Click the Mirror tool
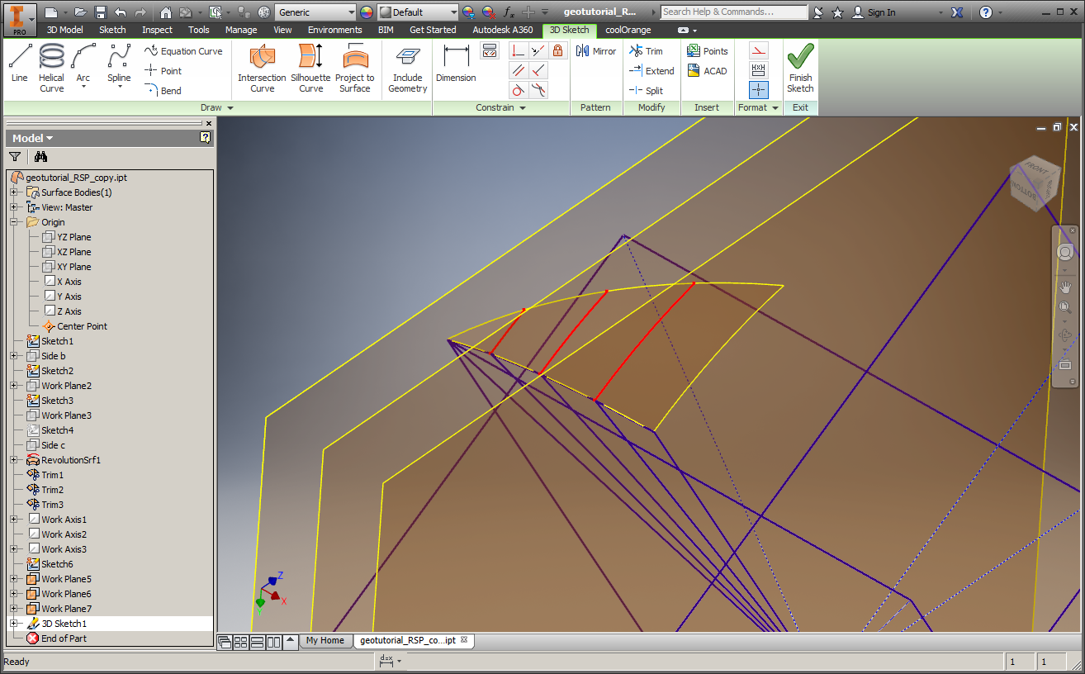The width and height of the screenshot is (1085, 674). click(x=596, y=51)
